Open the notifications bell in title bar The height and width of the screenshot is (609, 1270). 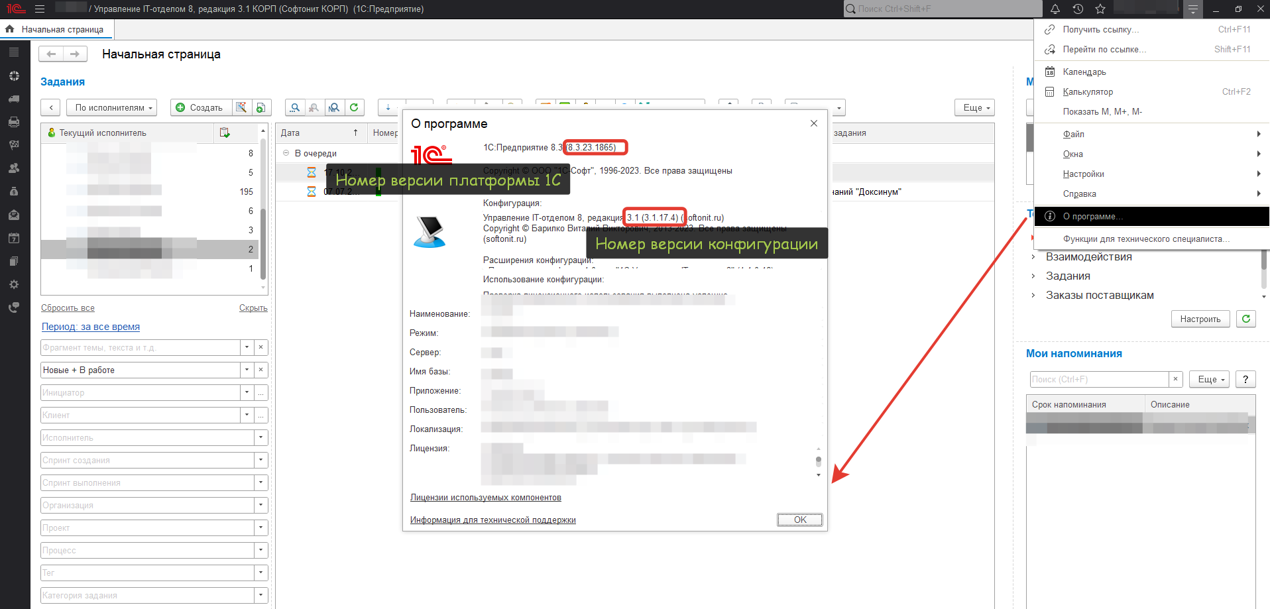point(1055,9)
